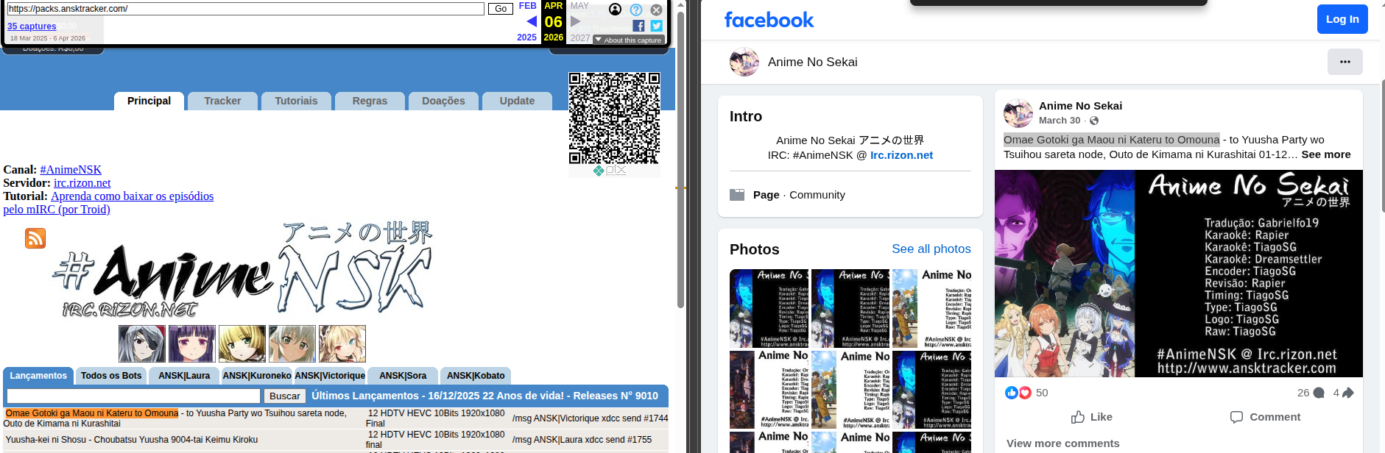The height and width of the screenshot is (453, 1385).
Task: Click the grey-haired character avatar
Action: pyautogui.click(x=292, y=343)
